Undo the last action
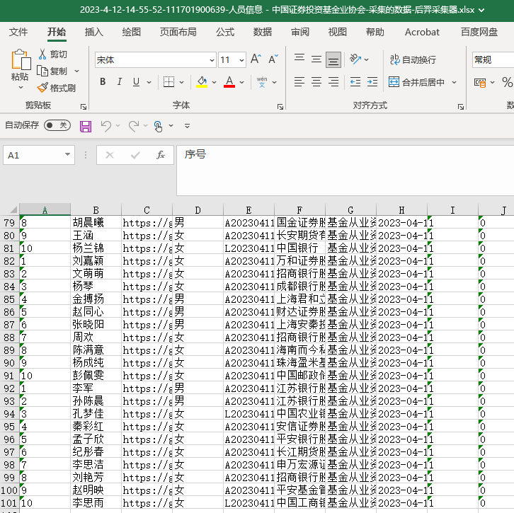 pos(106,126)
